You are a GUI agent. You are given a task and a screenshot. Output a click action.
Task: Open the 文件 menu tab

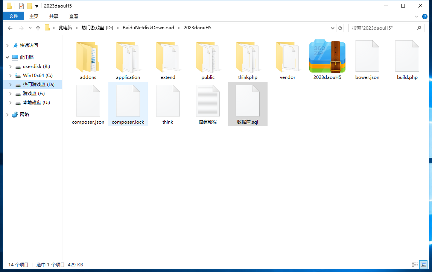click(14, 16)
